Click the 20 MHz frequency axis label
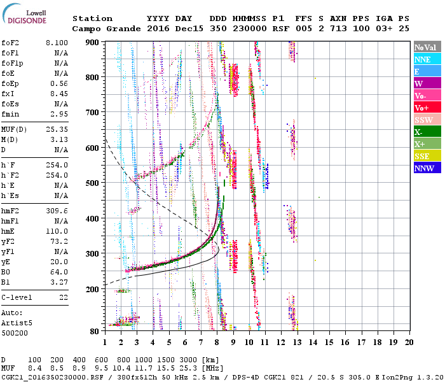This screenshot has height=382, width=445. (409, 342)
